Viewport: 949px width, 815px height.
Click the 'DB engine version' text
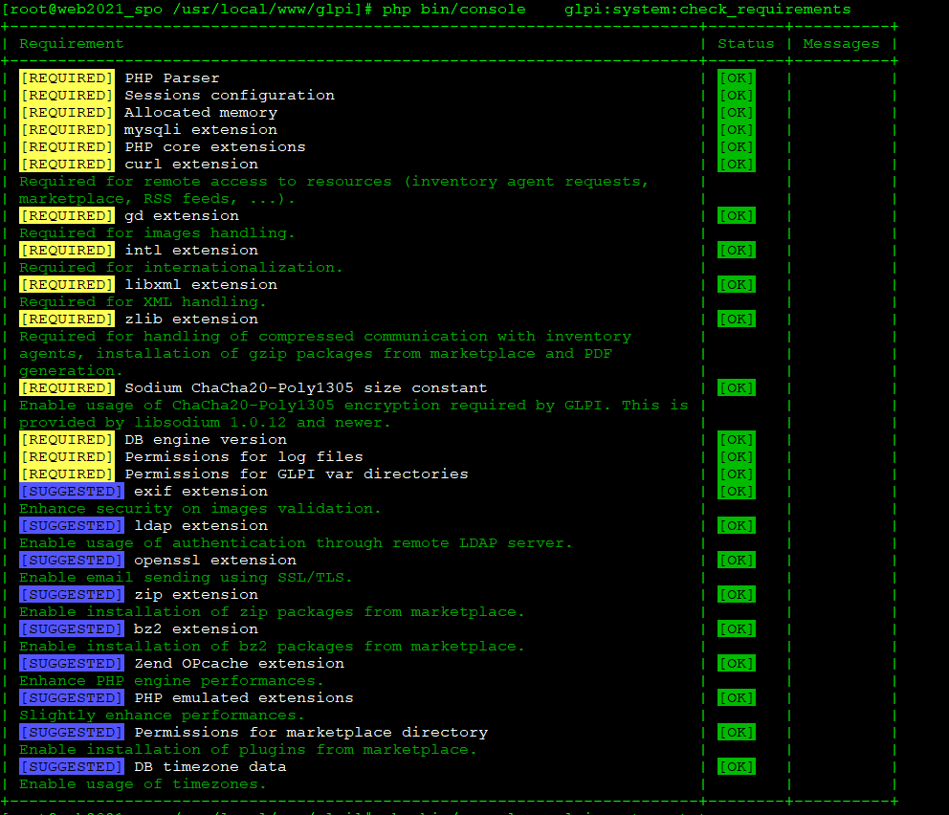point(206,440)
